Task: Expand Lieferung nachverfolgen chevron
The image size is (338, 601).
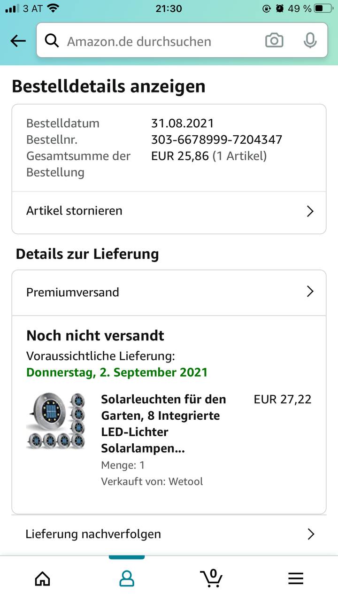Action: pos(310,534)
